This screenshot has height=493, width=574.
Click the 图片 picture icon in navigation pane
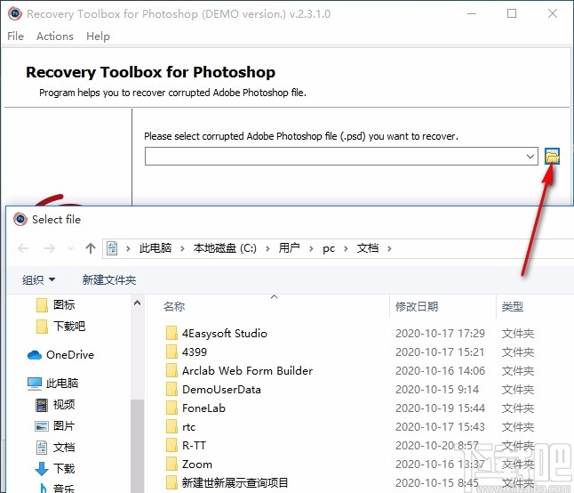click(x=42, y=426)
